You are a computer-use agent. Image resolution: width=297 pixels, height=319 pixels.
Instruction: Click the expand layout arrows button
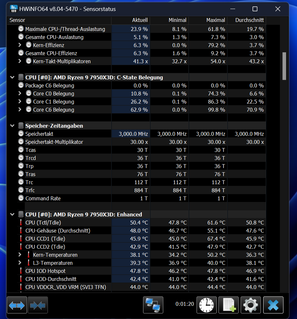tap(17, 305)
